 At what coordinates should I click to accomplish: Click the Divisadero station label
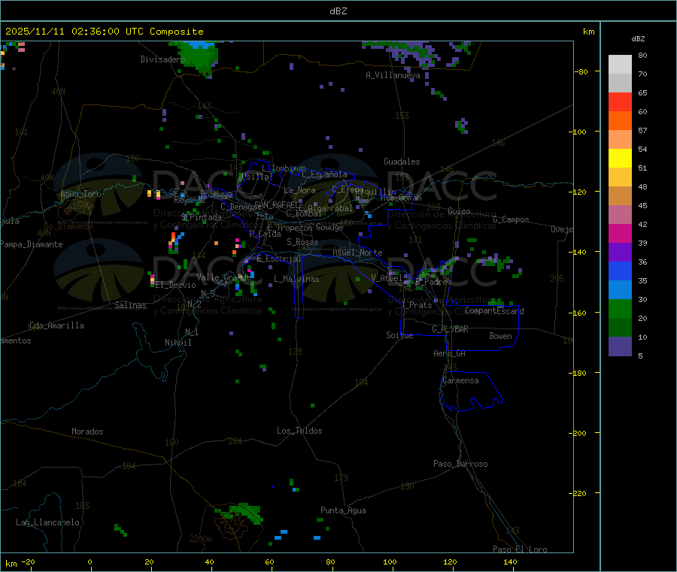pos(162,59)
